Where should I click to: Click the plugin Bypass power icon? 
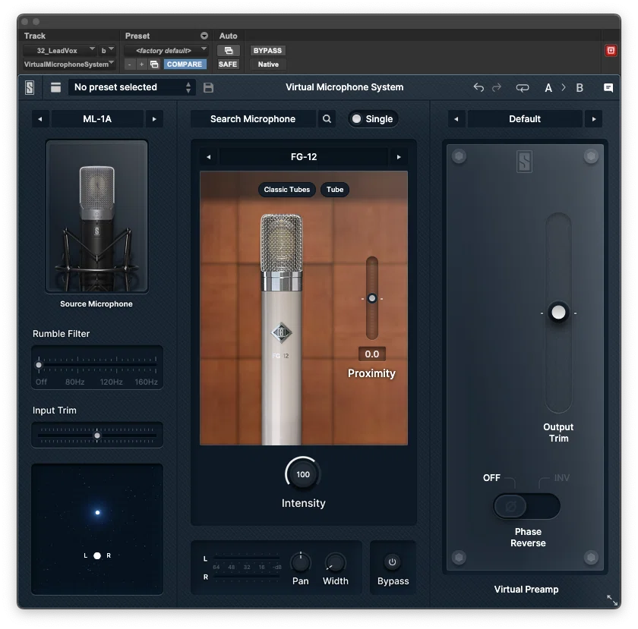click(392, 562)
